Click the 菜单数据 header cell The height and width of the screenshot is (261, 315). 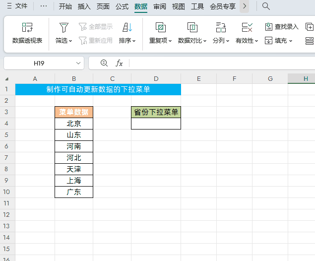[x=74, y=112]
